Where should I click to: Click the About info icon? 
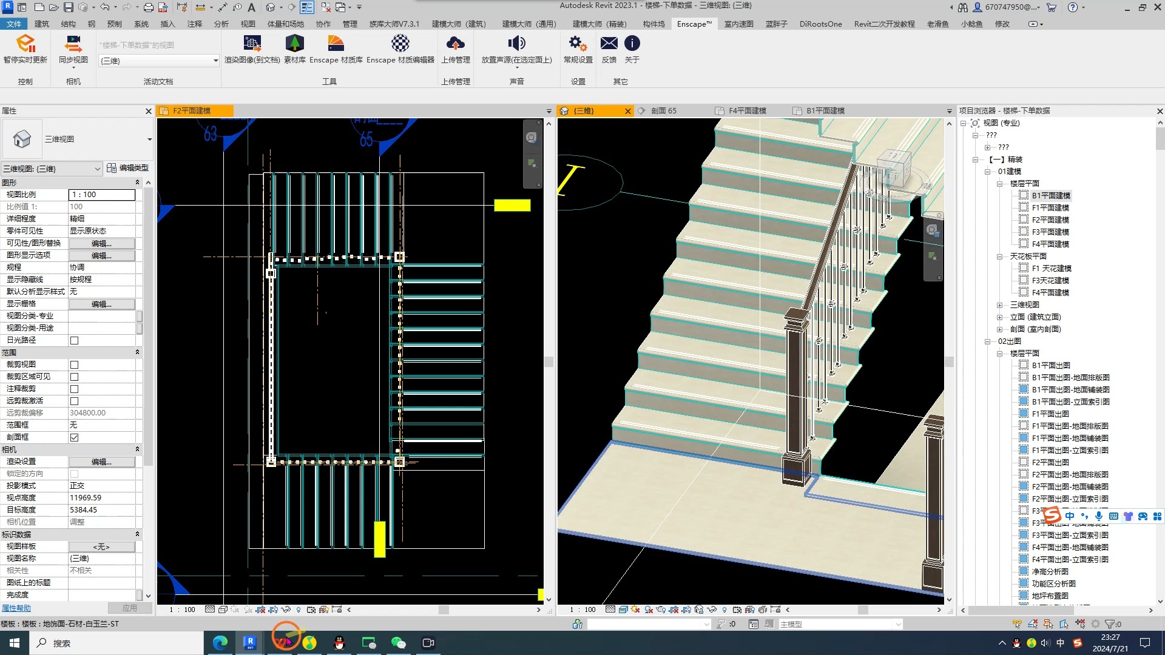pos(632,44)
